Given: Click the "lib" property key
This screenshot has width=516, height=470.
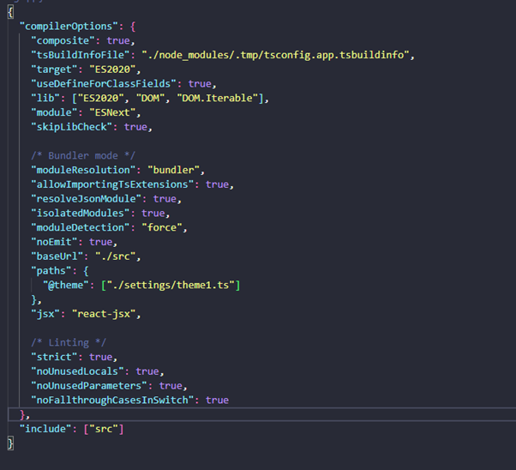Looking at the screenshot, I should pyautogui.click(x=45, y=98).
